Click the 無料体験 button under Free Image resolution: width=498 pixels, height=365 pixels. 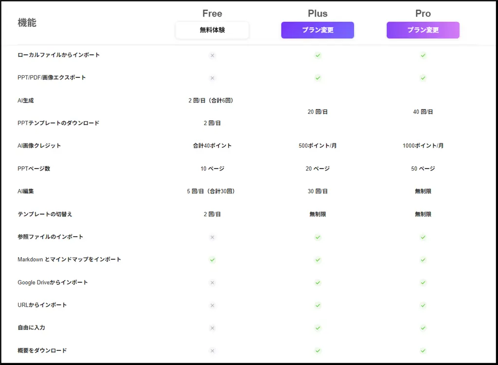point(212,30)
